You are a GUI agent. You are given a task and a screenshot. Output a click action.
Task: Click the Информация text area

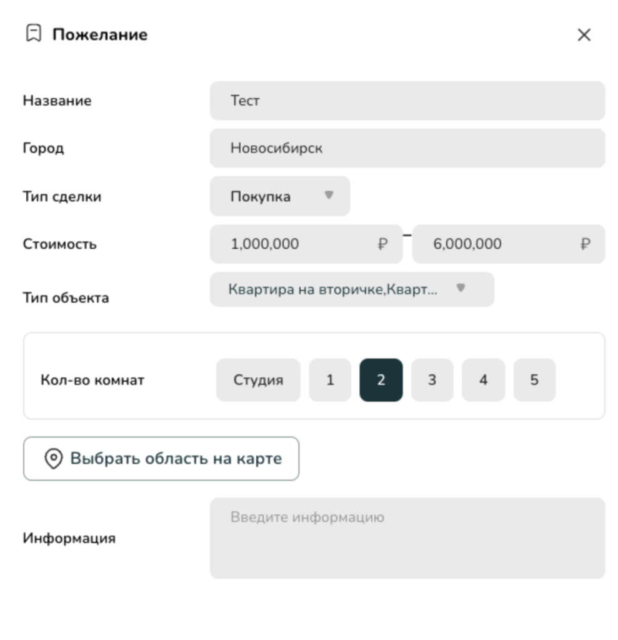[407, 538]
